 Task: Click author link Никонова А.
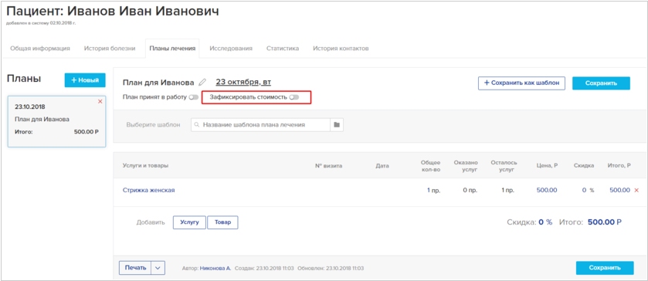[x=215, y=268]
